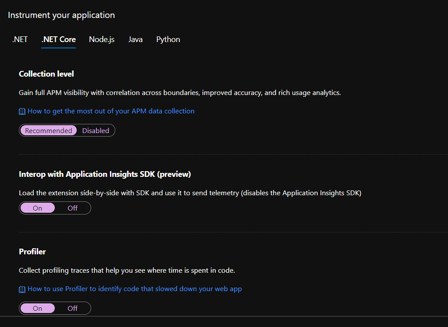The image size is (448, 327).
Task: Enable the Profiler
Action: pos(37,308)
